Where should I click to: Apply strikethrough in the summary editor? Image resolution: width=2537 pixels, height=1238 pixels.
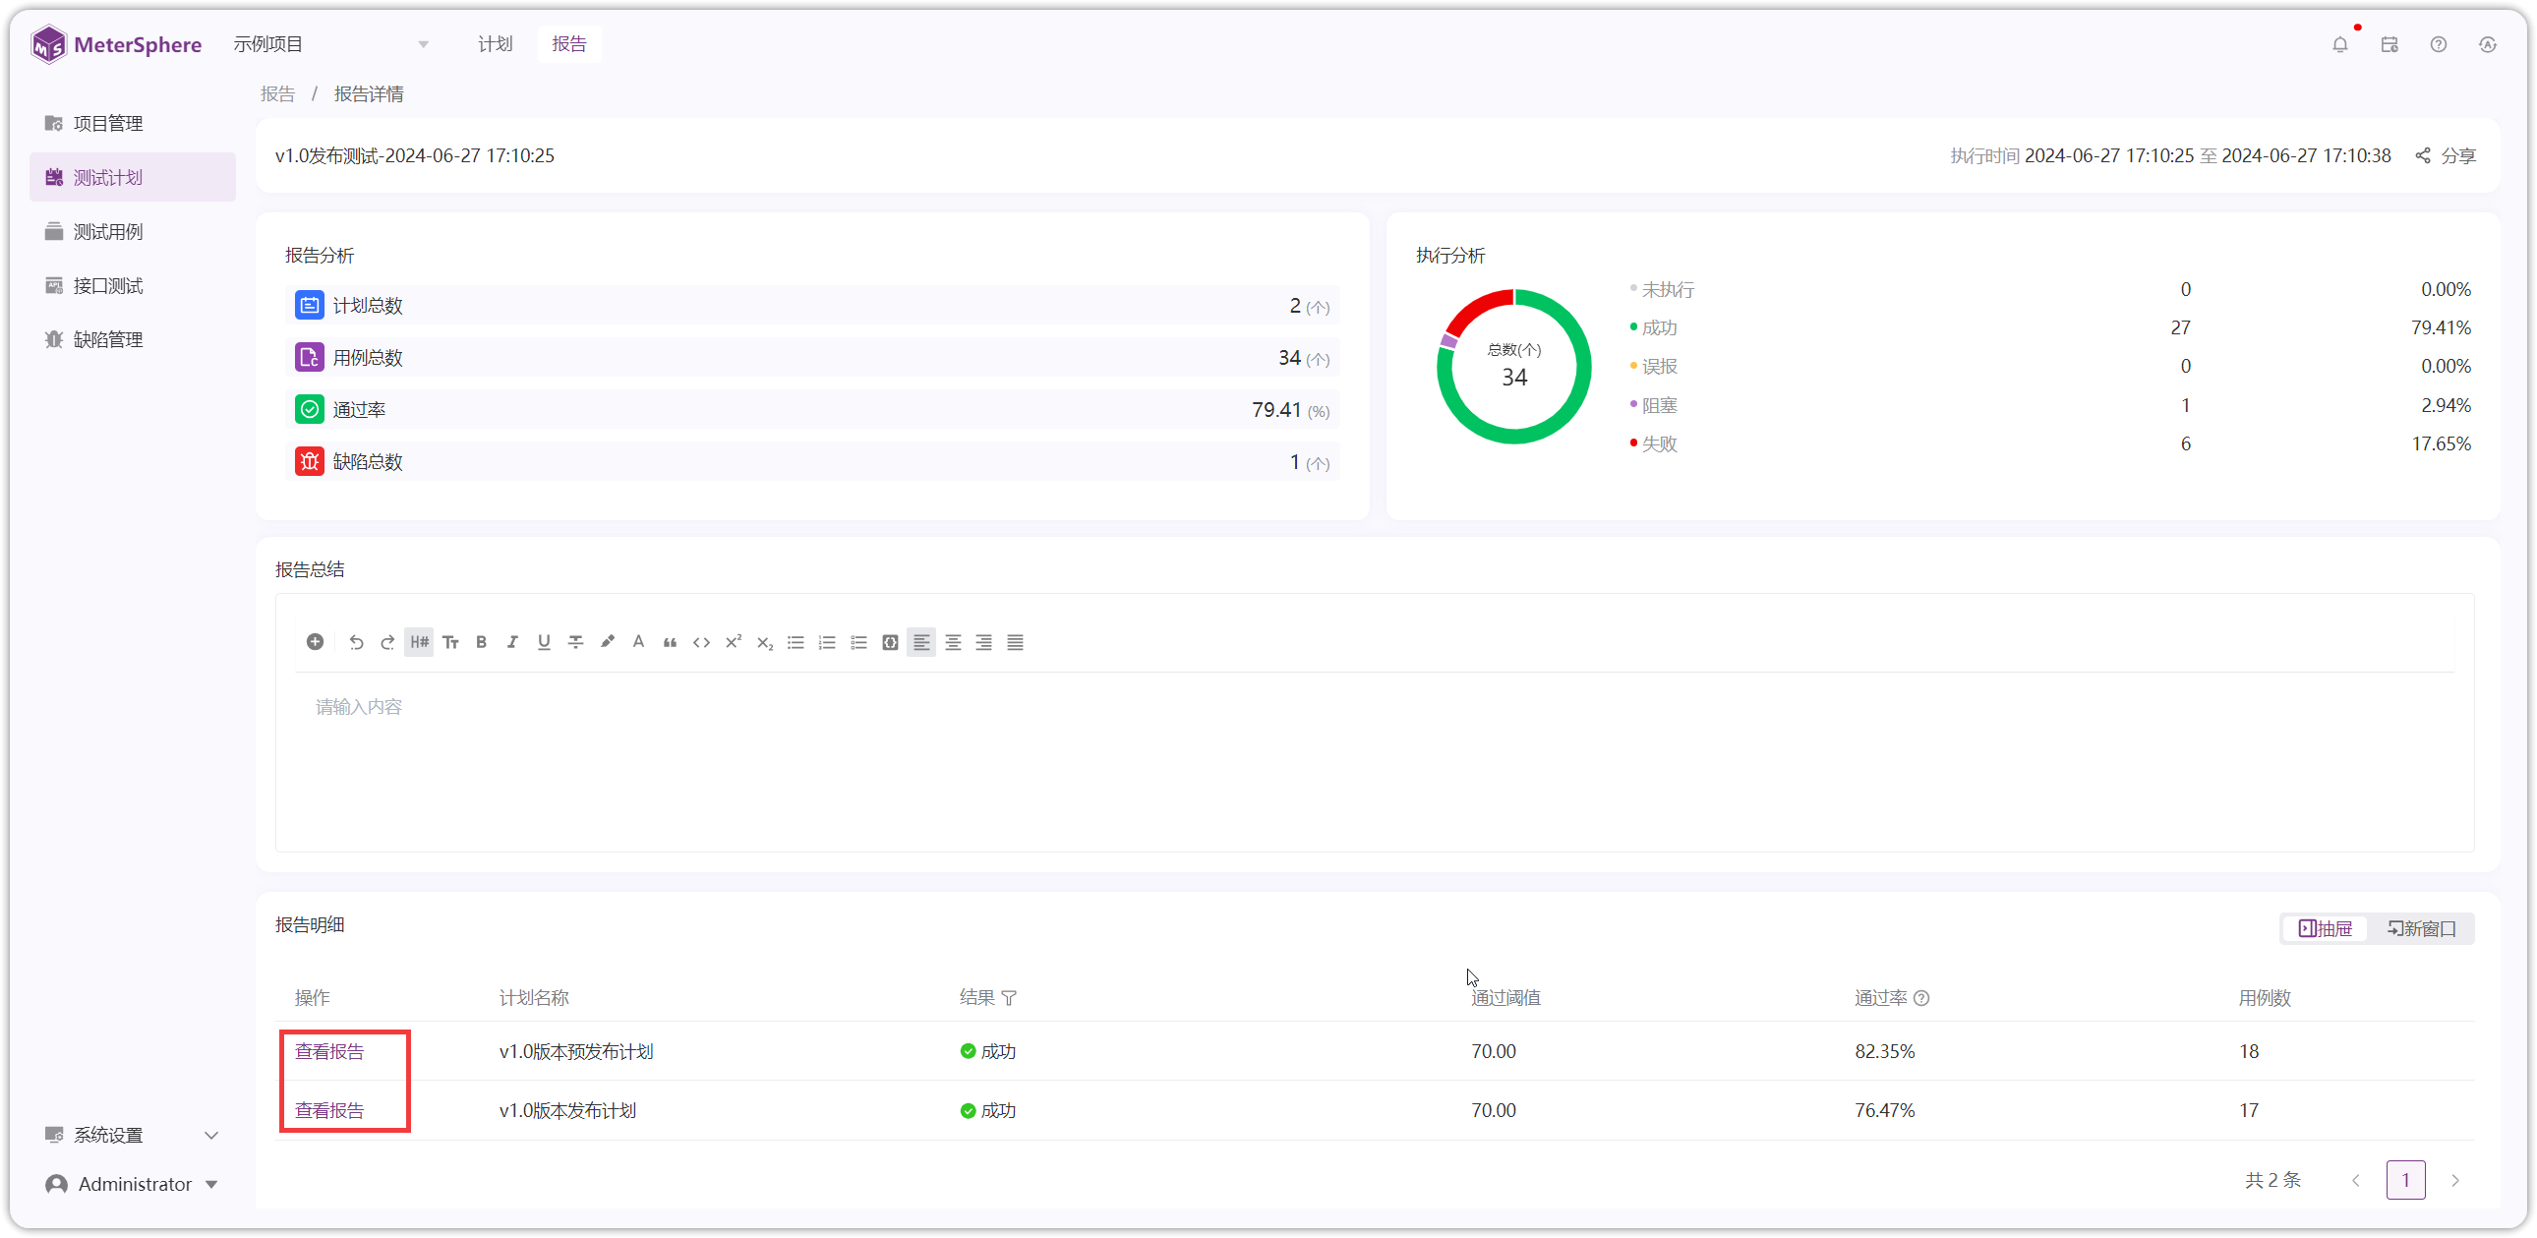576,642
